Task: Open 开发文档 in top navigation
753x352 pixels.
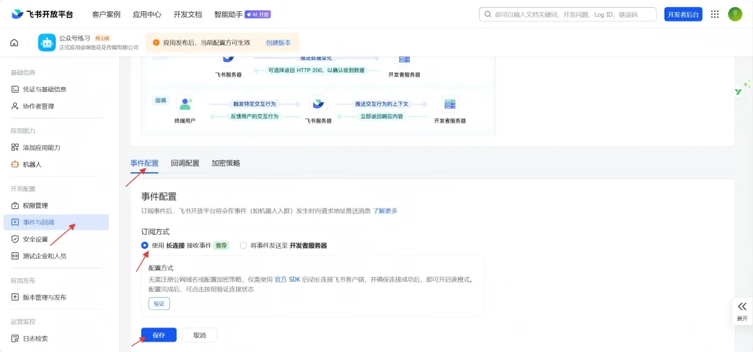Action: pos(188,15)
